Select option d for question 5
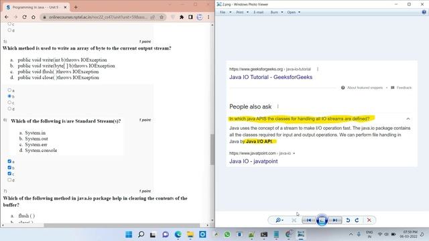Image resolution: width=429 pixels, height=241 pixels. pos(9,108)
